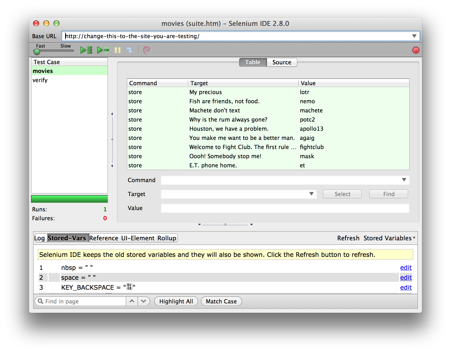Click the Command column header

coord(158,83)
